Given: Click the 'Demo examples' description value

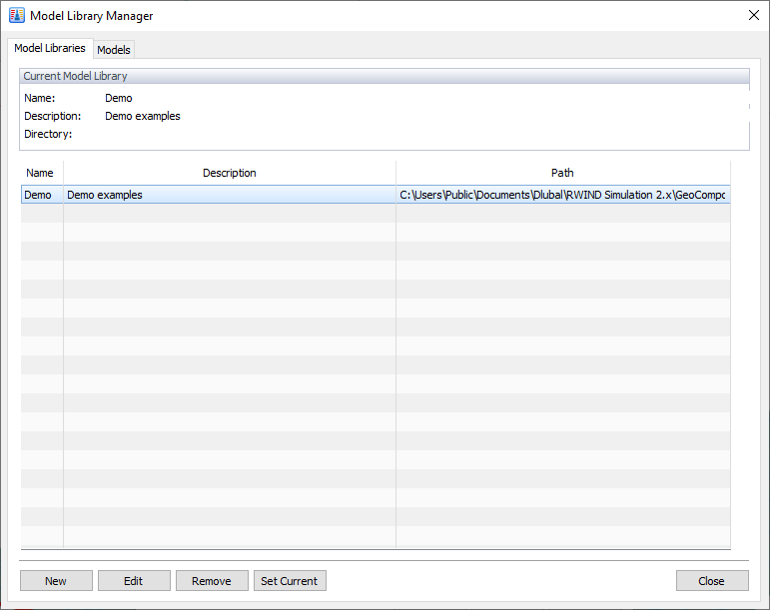Looking at the screenshot, I should click(143, 116).
